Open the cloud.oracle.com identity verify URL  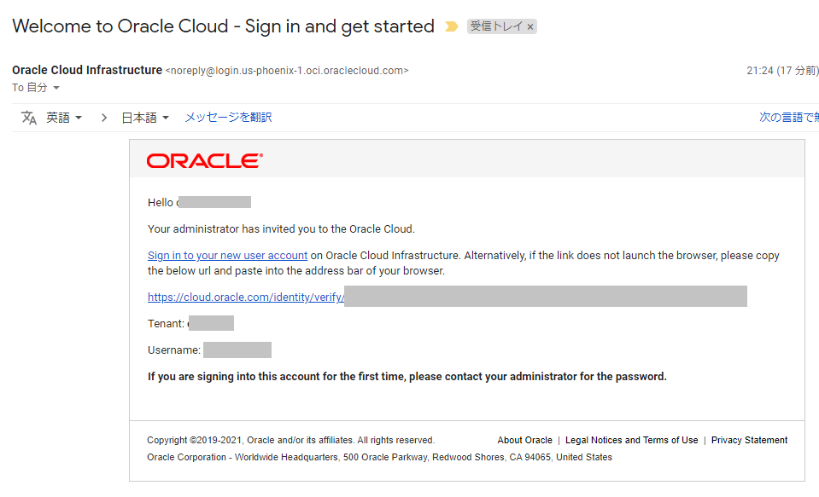(245, 298)
